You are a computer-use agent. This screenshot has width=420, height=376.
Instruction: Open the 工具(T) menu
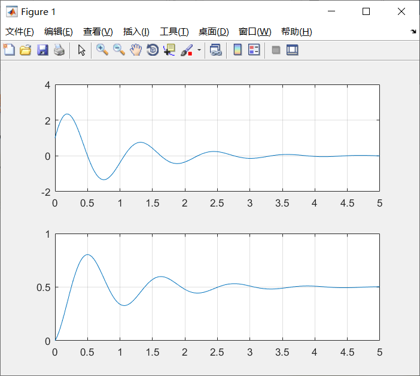pyautogui.click(x=174, y=32)
